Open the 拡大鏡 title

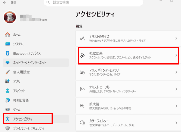[x=94, y=104]
